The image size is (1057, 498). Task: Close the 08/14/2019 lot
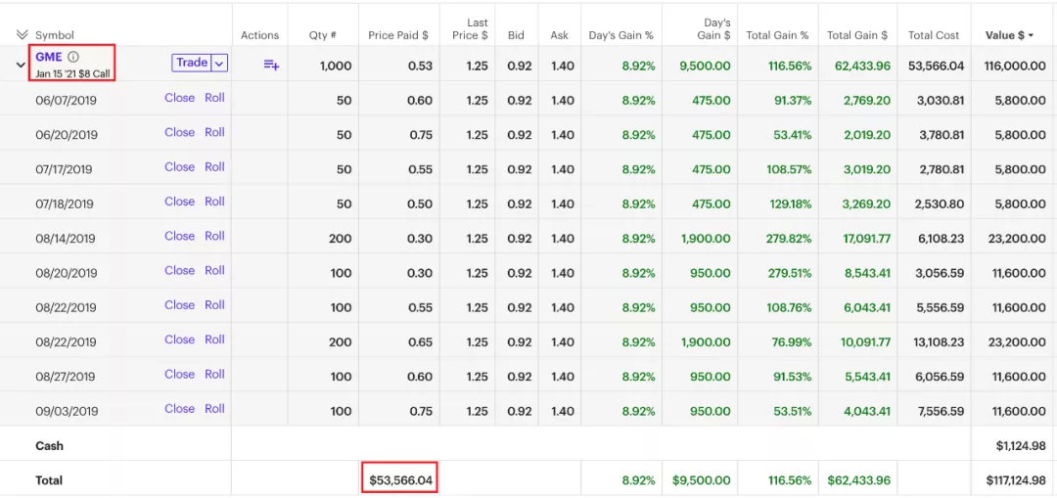179,236
